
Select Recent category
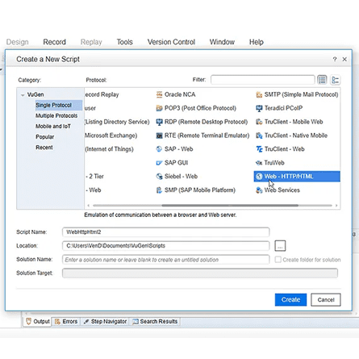pos(44,148)
